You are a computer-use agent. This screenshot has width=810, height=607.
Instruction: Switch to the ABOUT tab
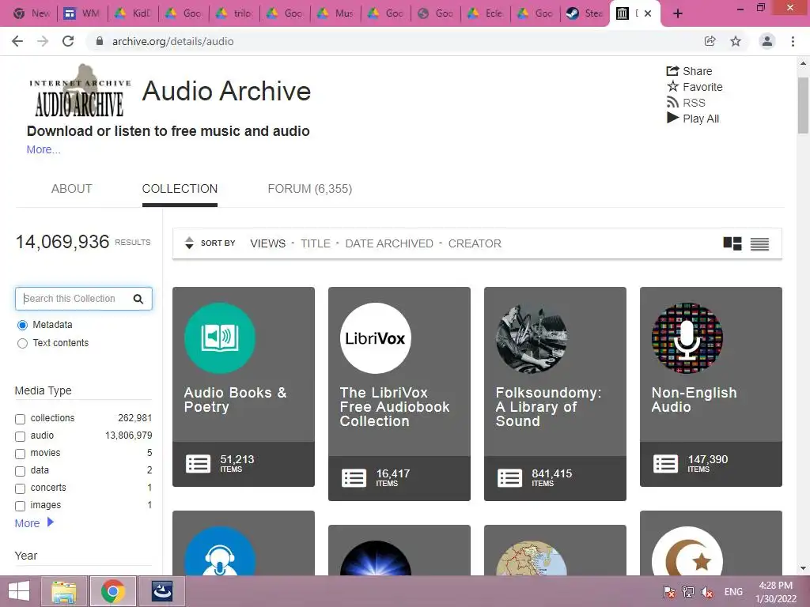[x=71, y=189]
